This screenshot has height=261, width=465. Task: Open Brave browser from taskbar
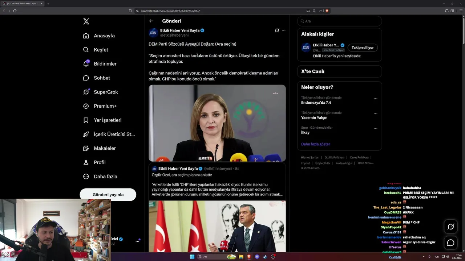click(249, 257)
